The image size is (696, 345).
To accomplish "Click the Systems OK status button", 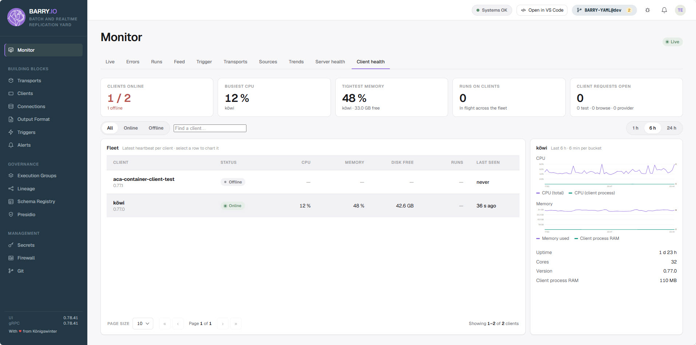I will pyautogui.click(x=492, y=10).
